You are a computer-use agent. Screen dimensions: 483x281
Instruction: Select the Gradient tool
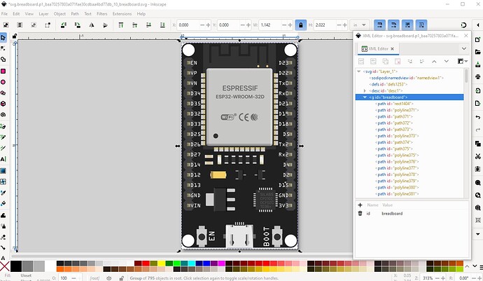pyautogui.click(x=3, y=170)
